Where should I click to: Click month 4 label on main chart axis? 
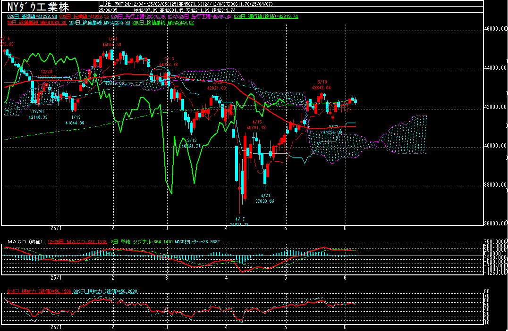227,228
